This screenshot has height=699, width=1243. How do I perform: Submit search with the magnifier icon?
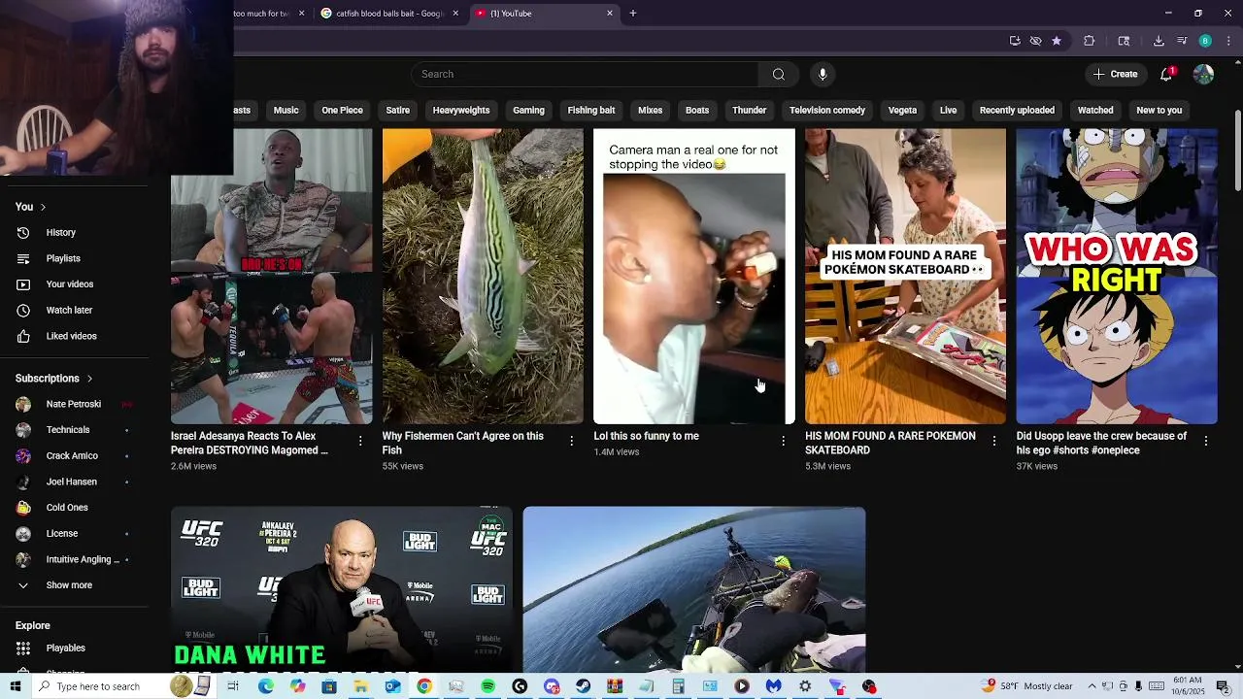coord(778,74)
